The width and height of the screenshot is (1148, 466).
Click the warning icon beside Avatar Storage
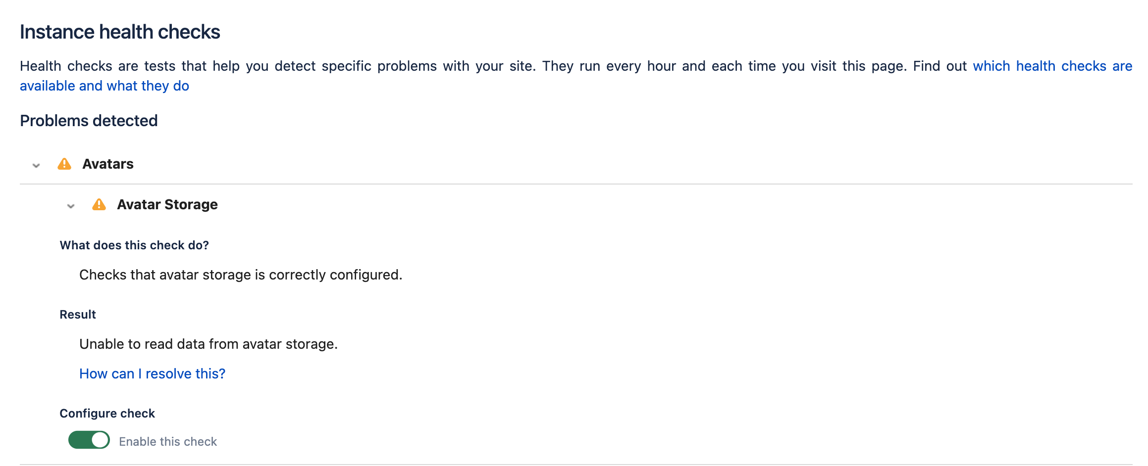tap(99, 205)
